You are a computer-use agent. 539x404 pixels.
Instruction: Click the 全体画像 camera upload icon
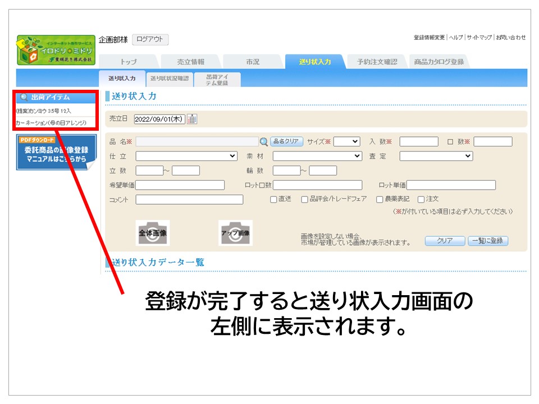click(153, 233)
